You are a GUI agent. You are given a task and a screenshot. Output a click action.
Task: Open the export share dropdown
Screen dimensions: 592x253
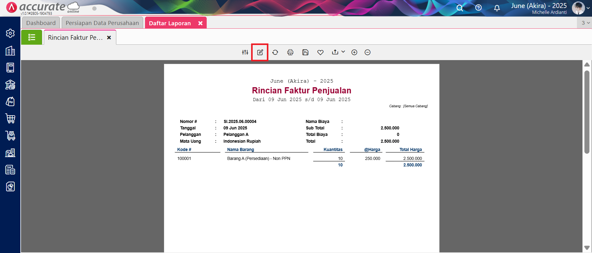(338, 52)
